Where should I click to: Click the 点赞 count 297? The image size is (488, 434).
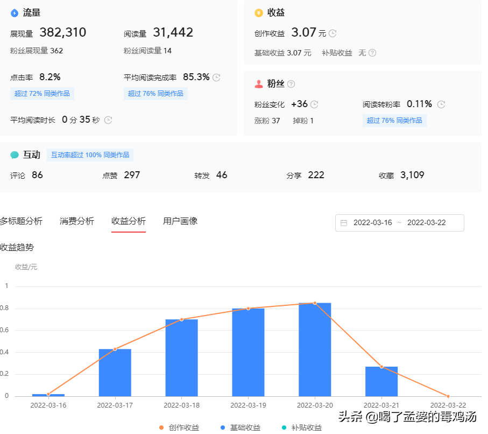[x=132, y=175]
